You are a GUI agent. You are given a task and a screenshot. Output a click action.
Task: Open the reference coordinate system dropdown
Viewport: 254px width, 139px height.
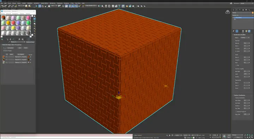54,6
